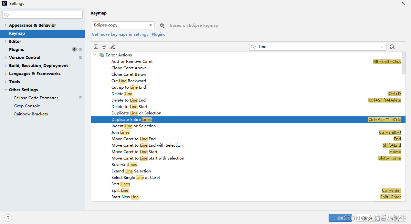Open Eclipse Code Formatter settings page
Image resolution: width=411 pixels, height=224 pixels.
pyautogui.click(x=36, y=98)
